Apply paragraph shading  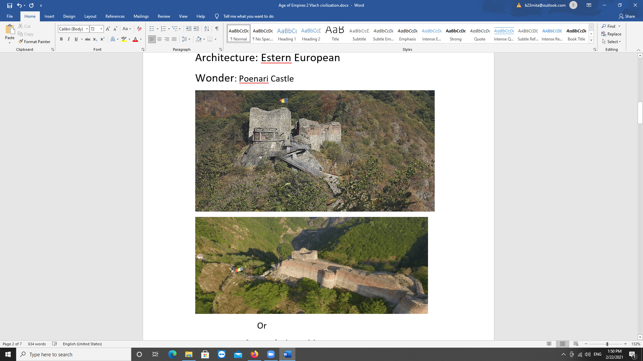tap(199, 39)
